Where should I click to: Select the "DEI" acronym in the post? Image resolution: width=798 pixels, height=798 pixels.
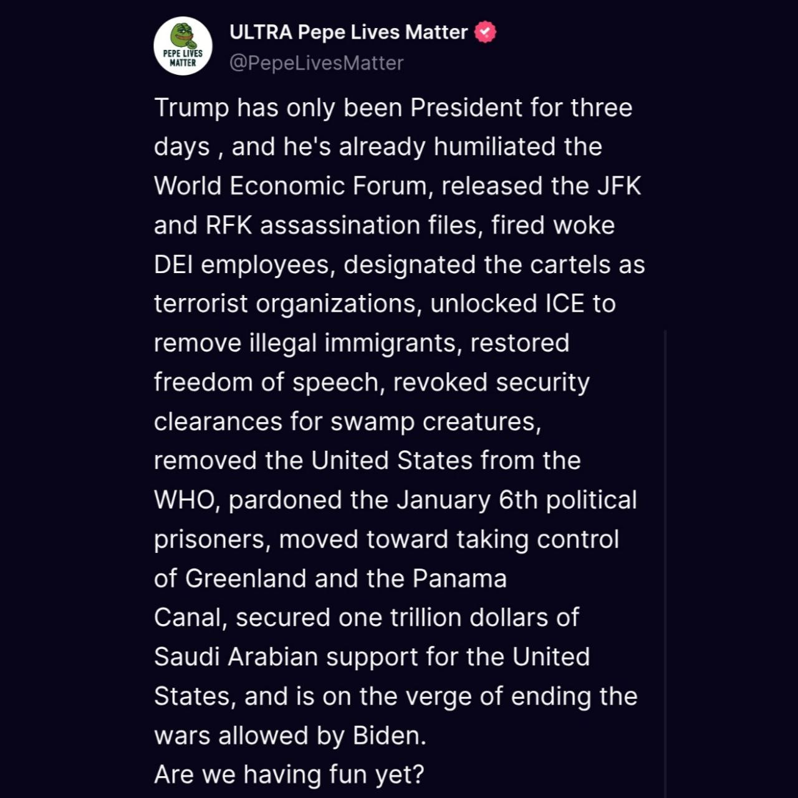tap(173, 264)
